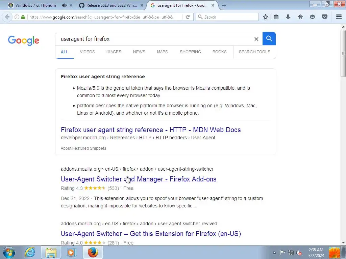This screenshot has height=259, width=346.
Task: Close the Windows 7 & Thorium tab
Action: point(71,5)
